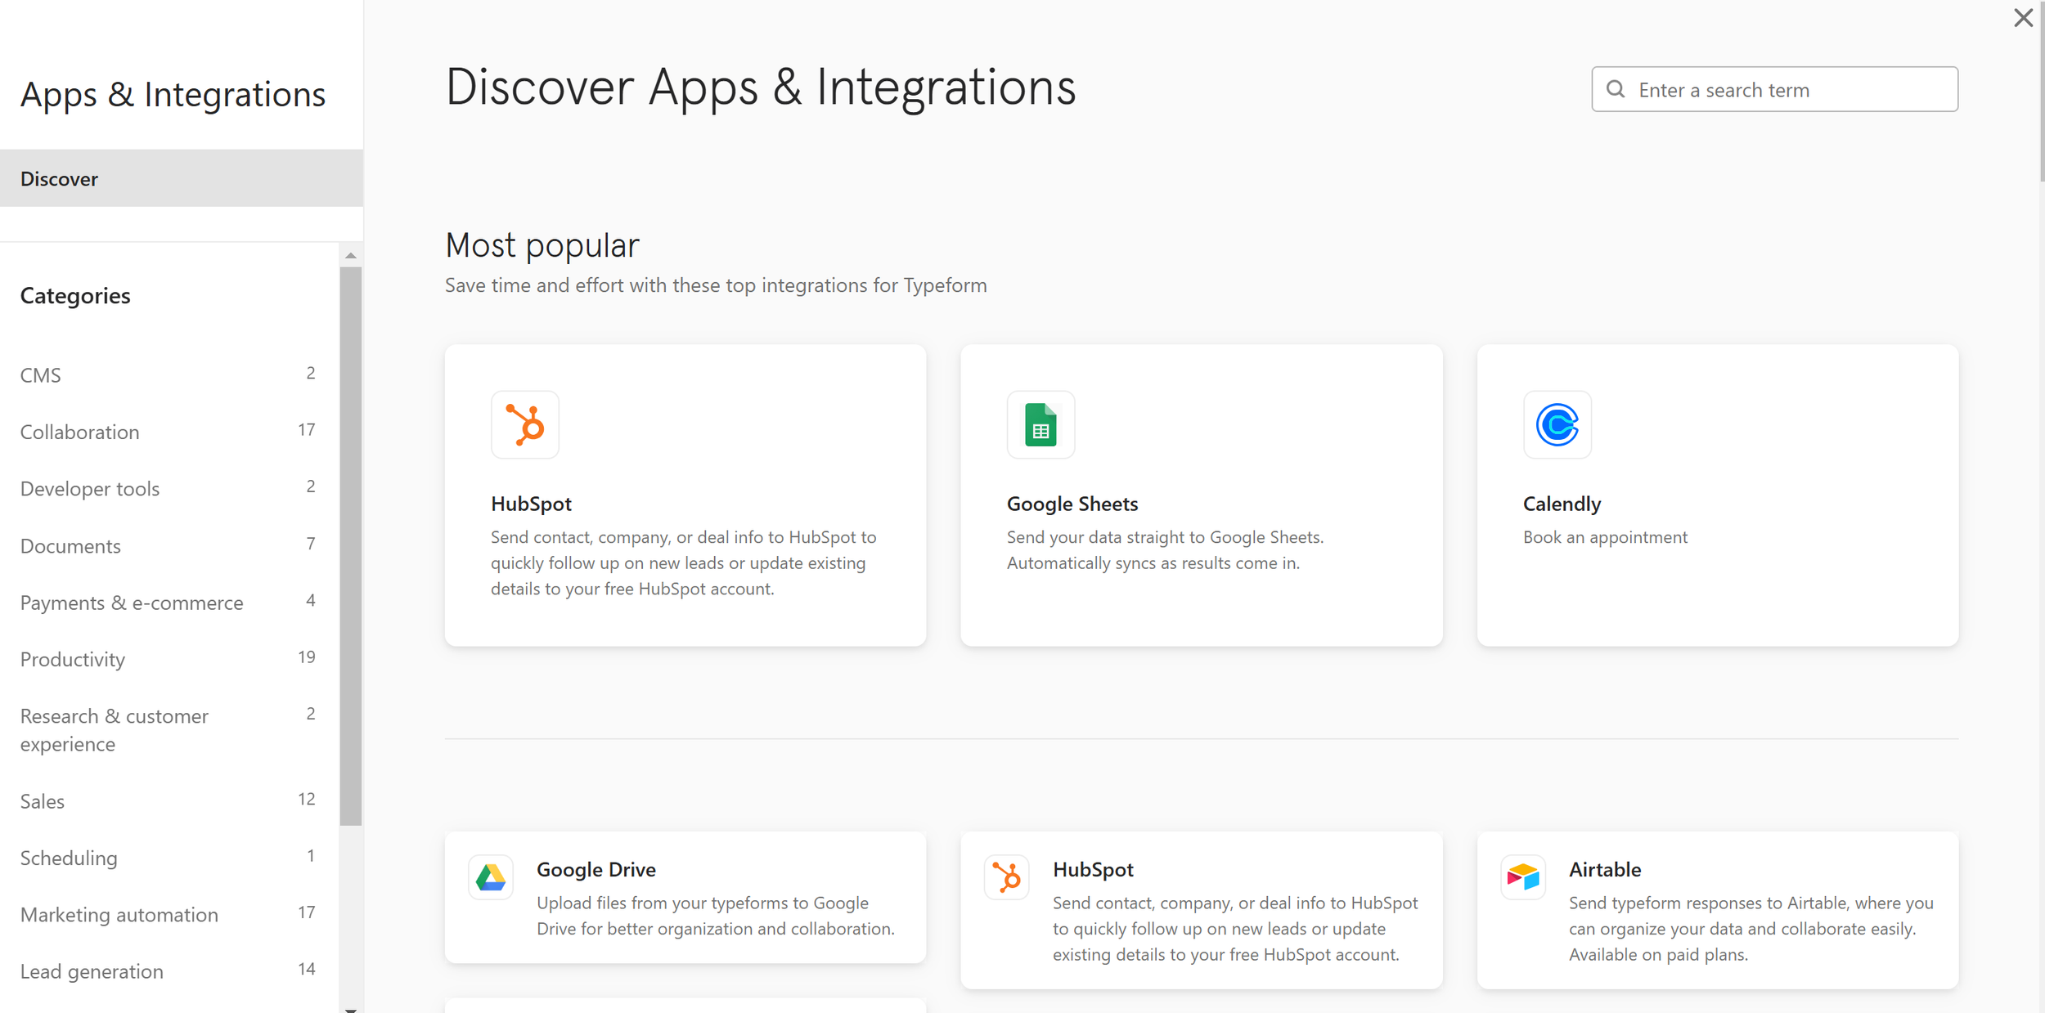Open Research & customer experience category

click(115, 729)
